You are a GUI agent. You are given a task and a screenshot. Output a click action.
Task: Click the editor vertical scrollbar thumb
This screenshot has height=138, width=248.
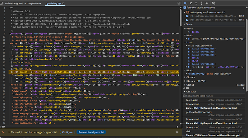click(x=181, y=18)
